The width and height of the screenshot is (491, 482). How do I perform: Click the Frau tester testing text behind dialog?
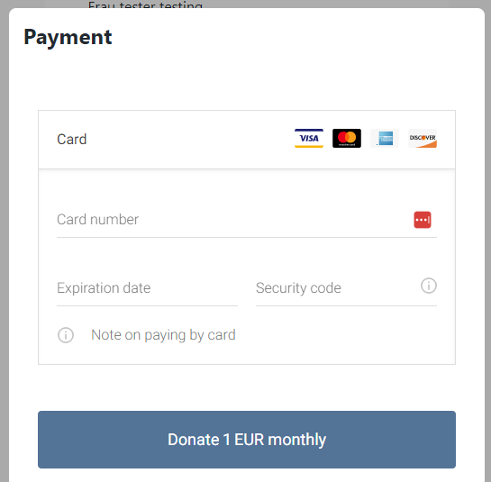(x=145, y=5)
